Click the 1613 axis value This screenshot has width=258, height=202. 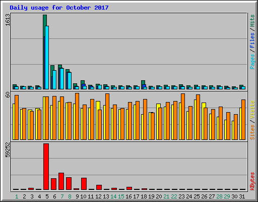point(8,20)
